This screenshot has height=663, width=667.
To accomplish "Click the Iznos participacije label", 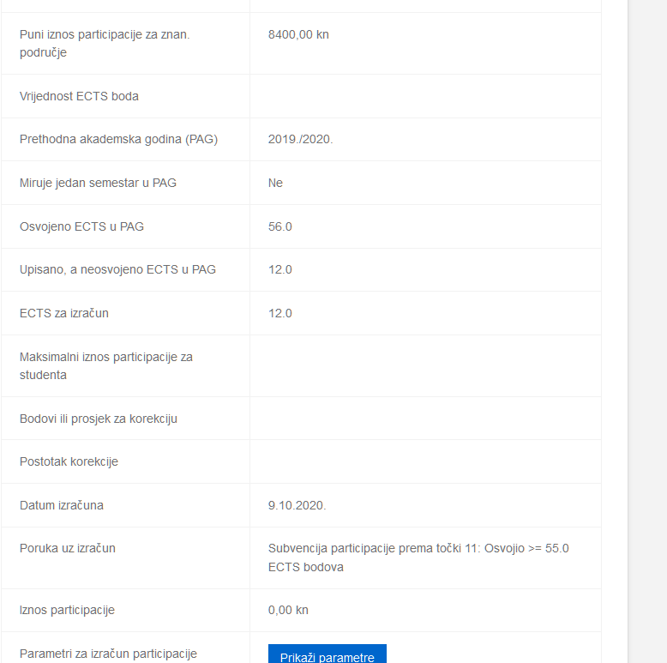I will (x=67, y=610).
